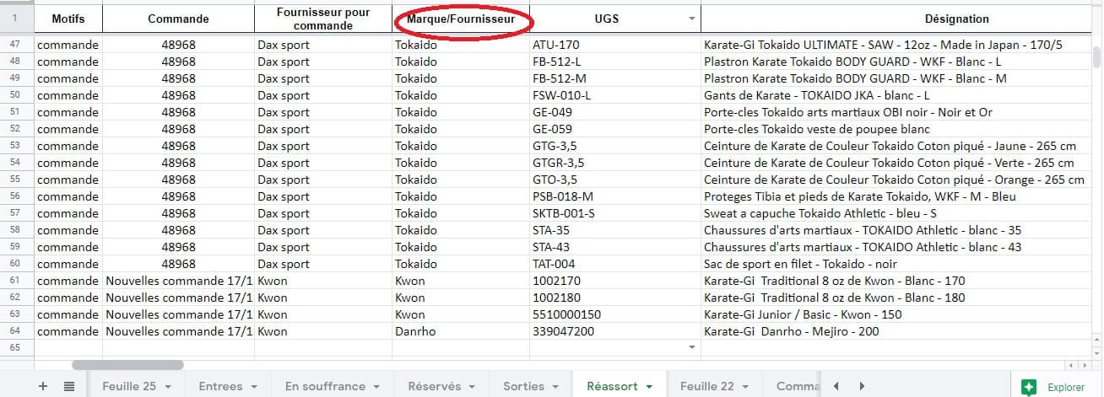Image resolution: width=1104 pixels, height=397 pixels.
Task: Select row header 64
Action: pyautogui.click(x=17, y=330)
